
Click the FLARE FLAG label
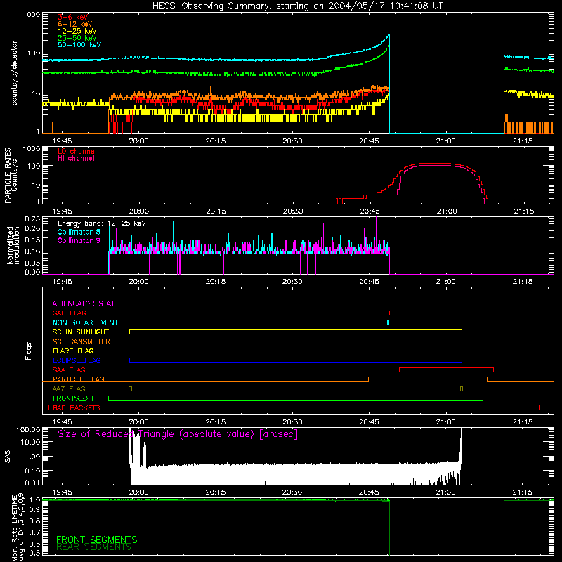coord(73,351)
